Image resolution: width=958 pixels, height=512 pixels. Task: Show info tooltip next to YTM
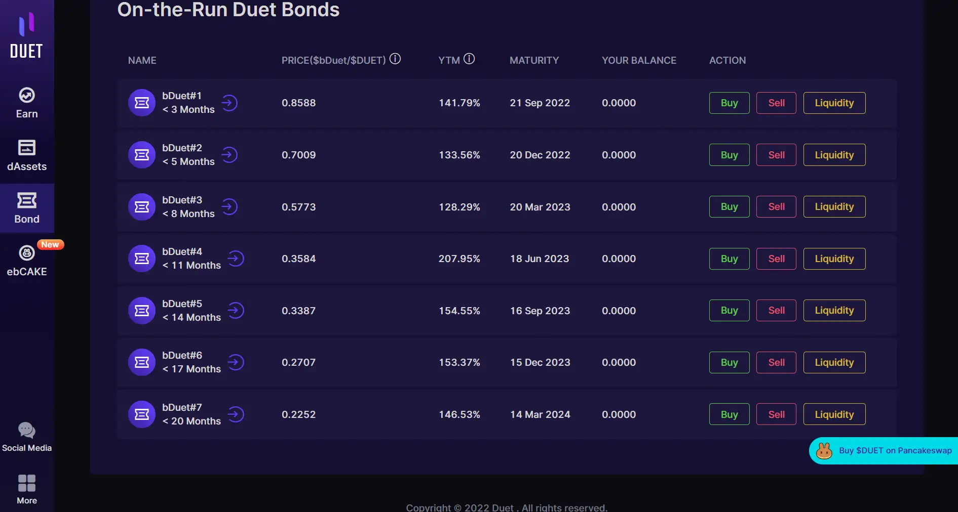pyautogui.click(x=470, y=59)
